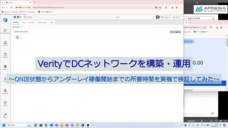Open new tab in second browser window
Viewport: 228px width, 128px height.
[191, 22]
